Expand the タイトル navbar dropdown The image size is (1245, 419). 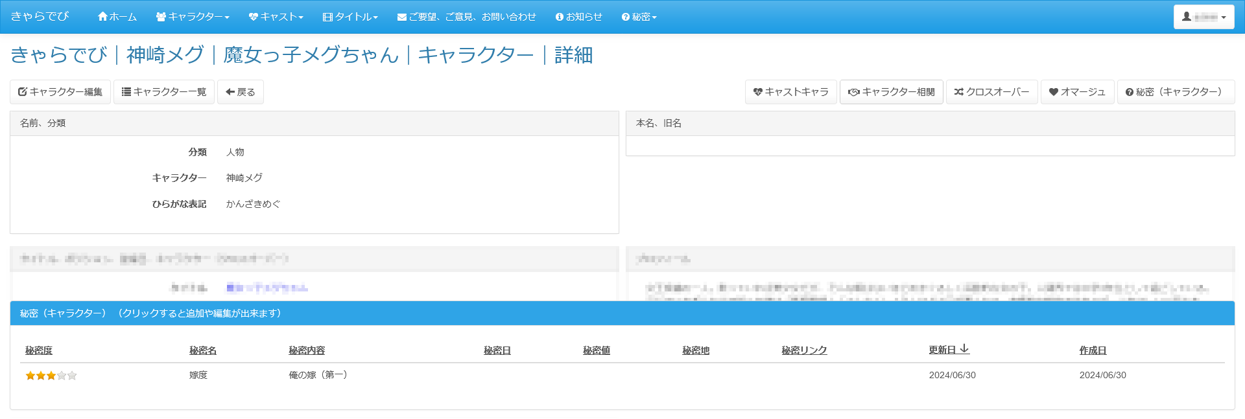click(x=350, y=17)
